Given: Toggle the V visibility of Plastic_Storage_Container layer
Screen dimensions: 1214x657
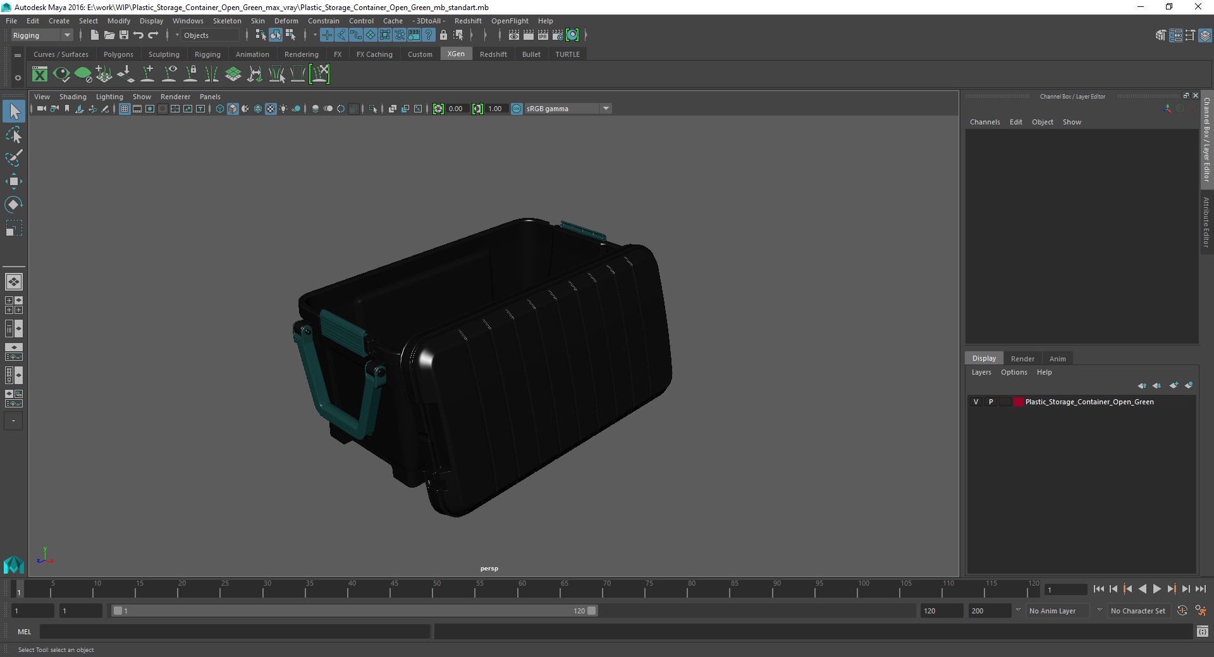Looking at the screenshot, I should click(x=976, y=402).
